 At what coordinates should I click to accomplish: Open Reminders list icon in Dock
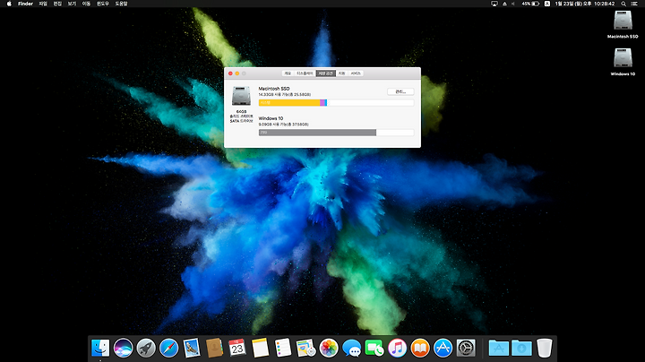(x=283, y=348)
